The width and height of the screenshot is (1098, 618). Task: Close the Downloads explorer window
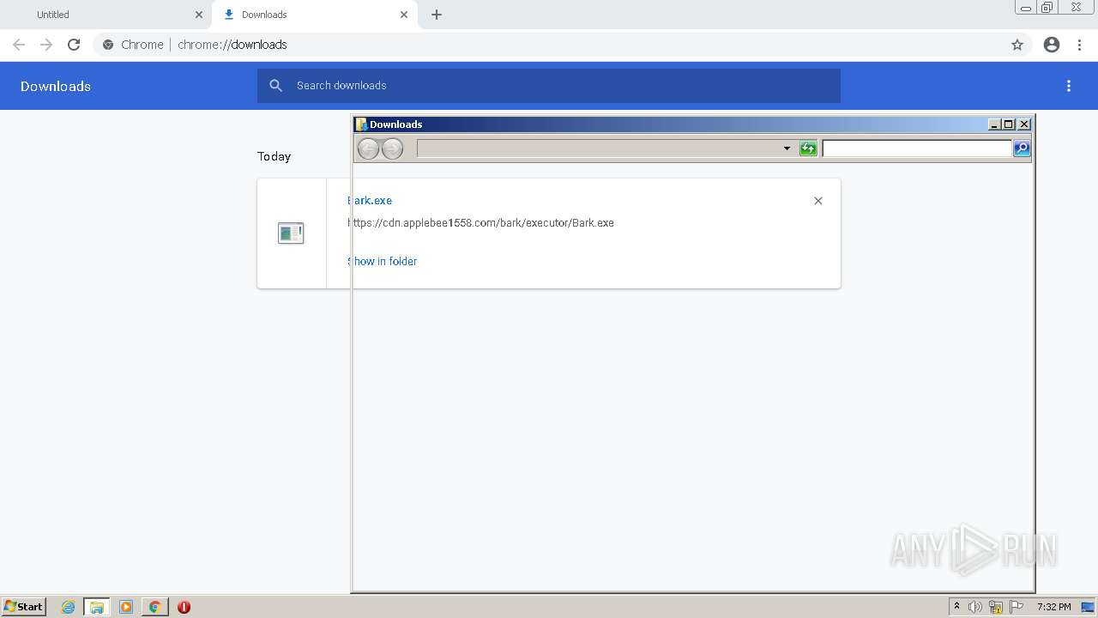coord(1024,124)
